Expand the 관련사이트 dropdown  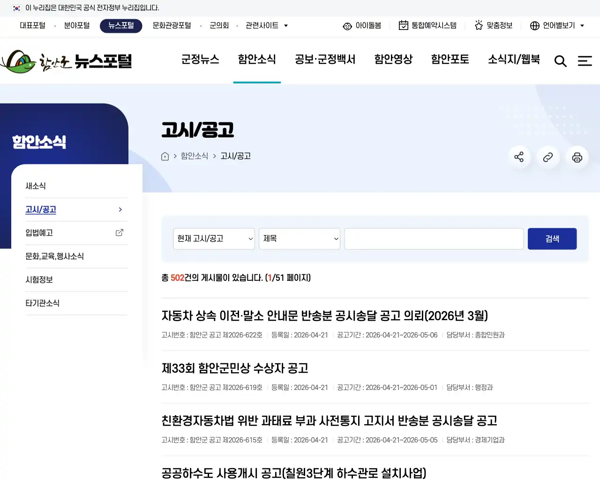[267, 25]
